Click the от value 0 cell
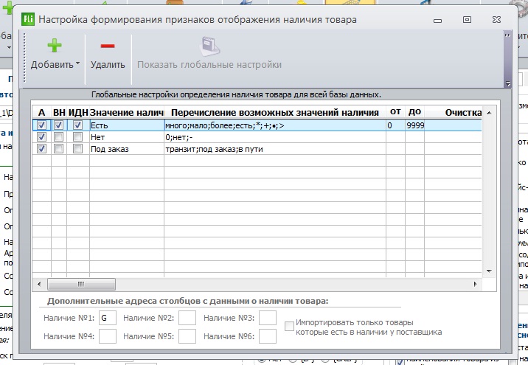Screen dimensions: 528x365 [x=396, y=125]
